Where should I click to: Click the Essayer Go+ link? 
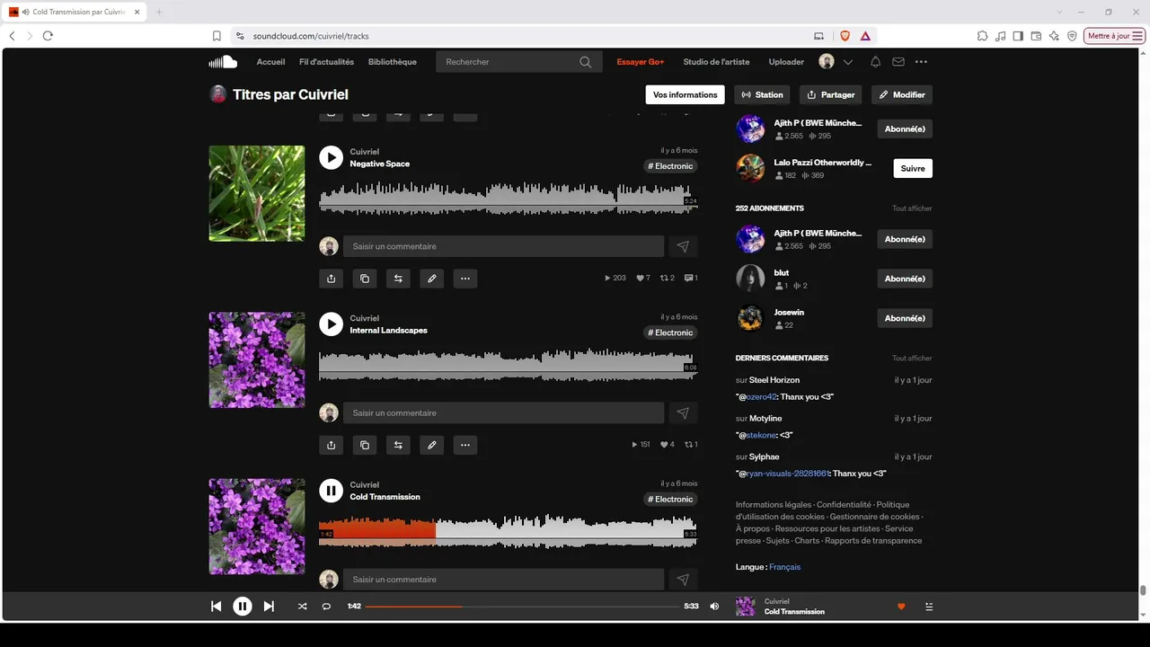click(x=641, y=62)
